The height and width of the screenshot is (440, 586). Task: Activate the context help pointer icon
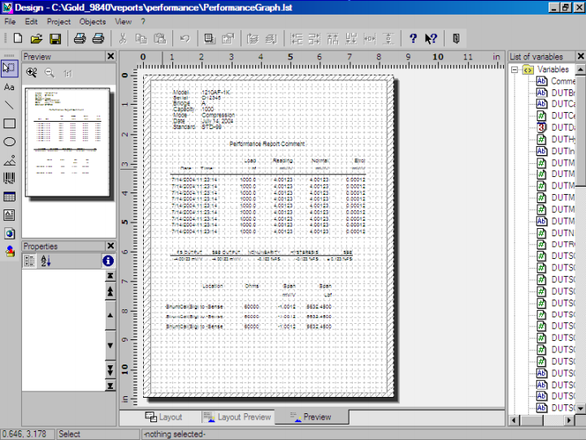(x=431, y=38)
